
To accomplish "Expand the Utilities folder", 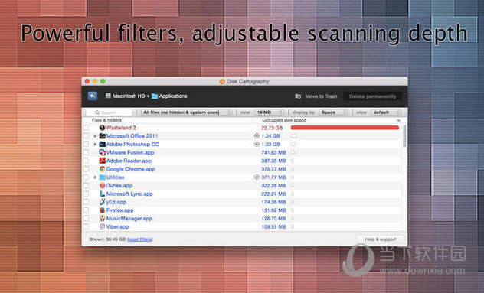I will pos(96,177).
